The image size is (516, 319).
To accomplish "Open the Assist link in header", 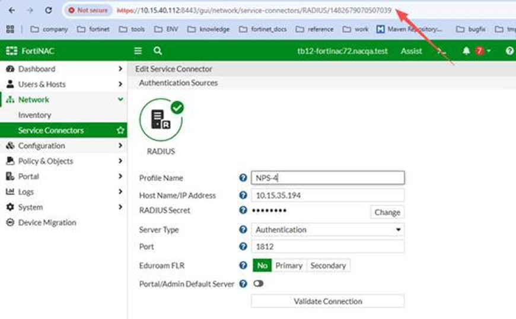I will (x=412, y=51).
